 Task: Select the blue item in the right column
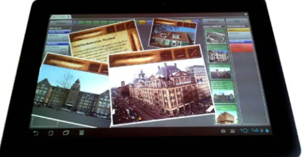point(241,42)
